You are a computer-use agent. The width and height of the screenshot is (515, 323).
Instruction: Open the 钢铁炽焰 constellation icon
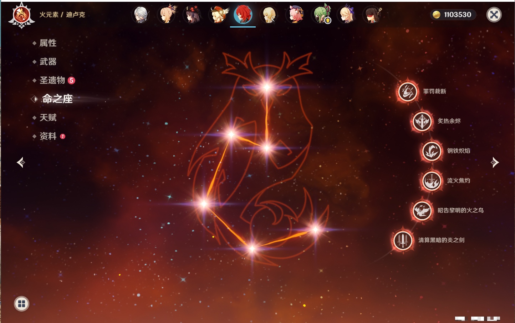[x=432, y=151]
